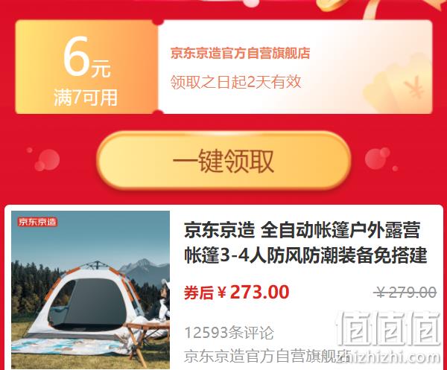447x370 pixels.
Task: Click the struck-through ¥279.00 original price
Action: pos(405,292)
